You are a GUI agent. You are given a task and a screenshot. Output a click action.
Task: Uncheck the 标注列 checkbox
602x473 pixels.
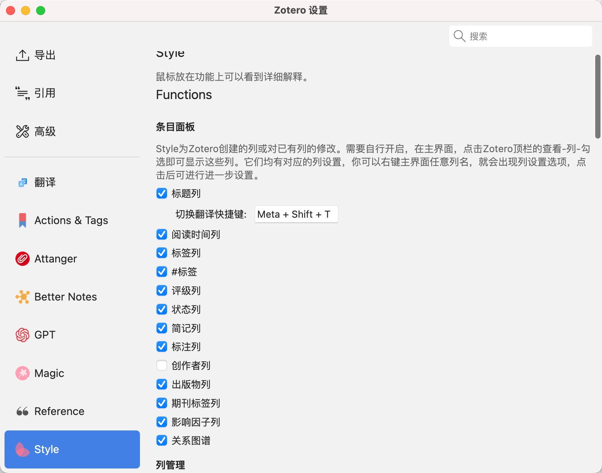coord(162,347)
